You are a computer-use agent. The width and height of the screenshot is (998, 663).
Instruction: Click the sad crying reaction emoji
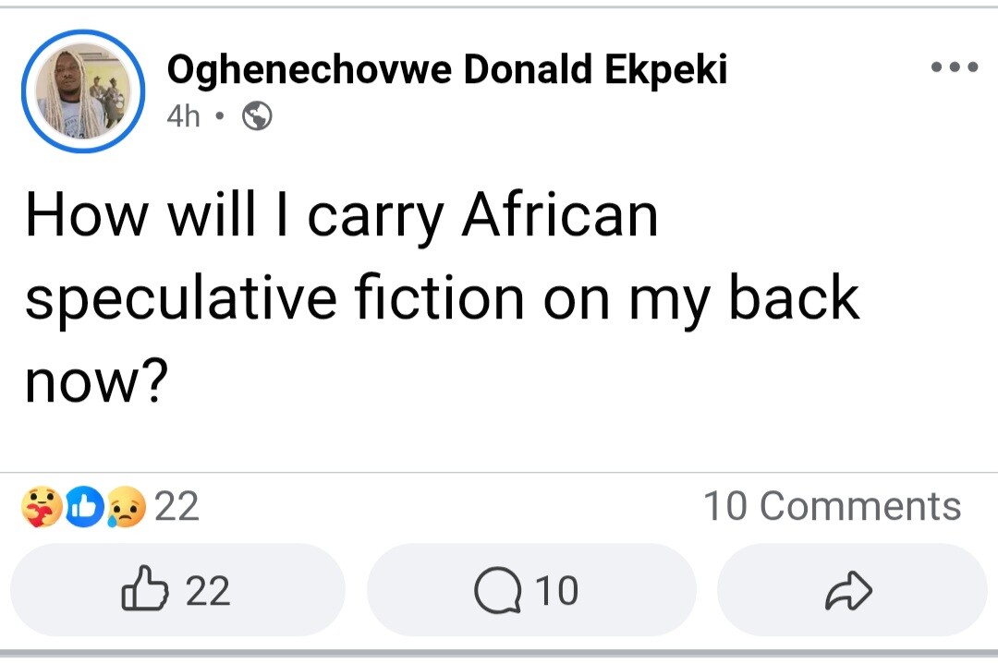[126, 507]
